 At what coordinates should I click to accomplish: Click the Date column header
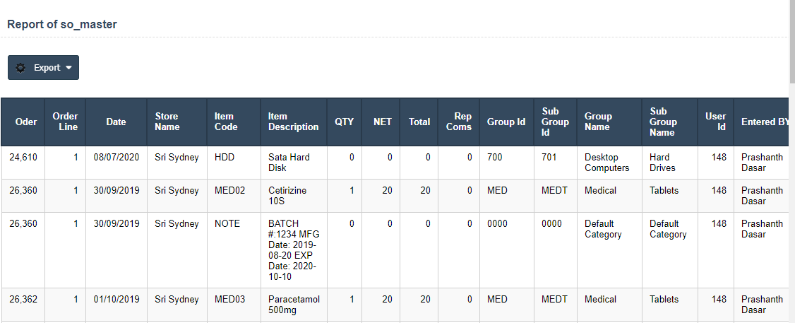click(116, 122)
